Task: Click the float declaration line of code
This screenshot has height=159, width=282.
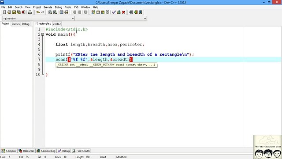Action: point(100,44)
